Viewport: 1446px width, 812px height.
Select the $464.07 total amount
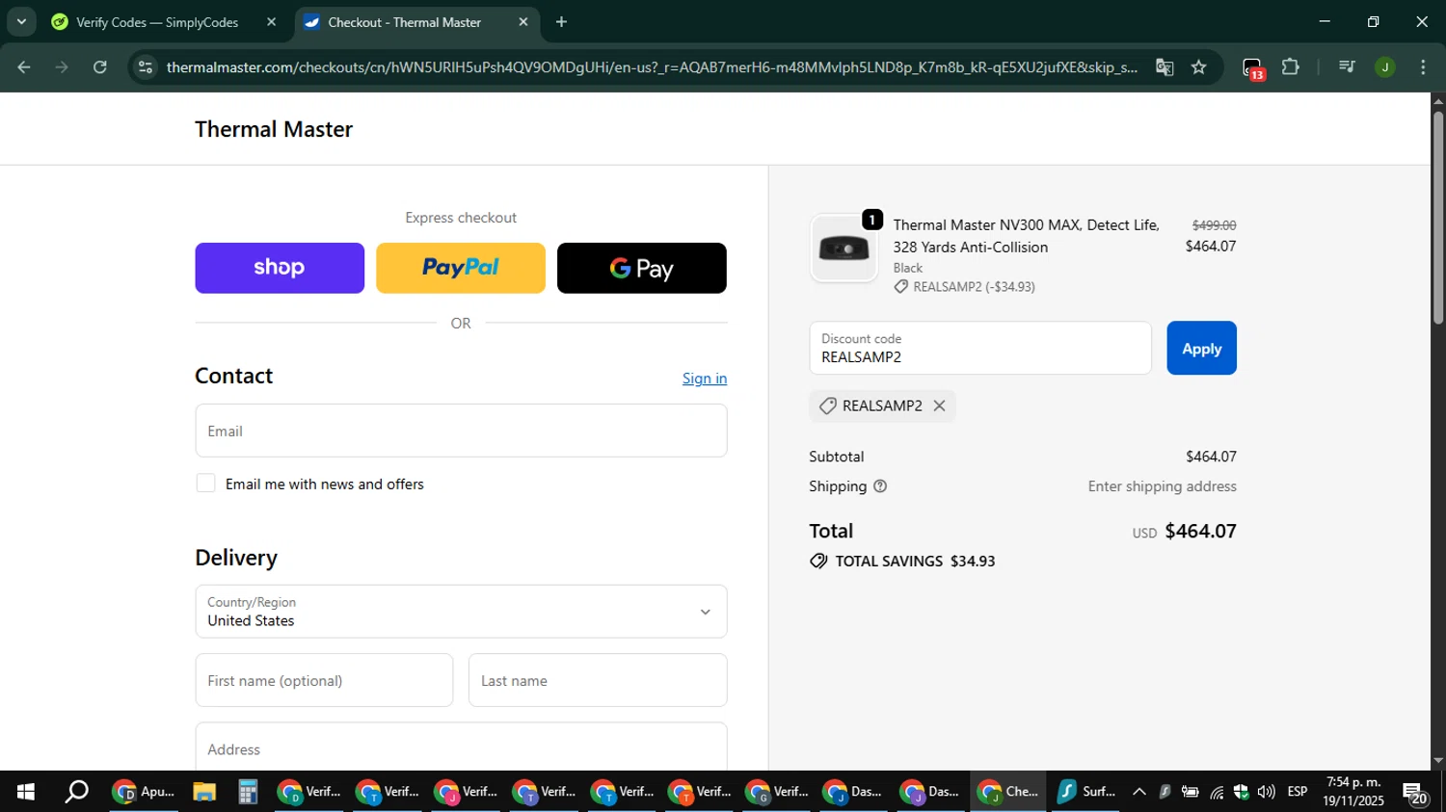point(1200,531)
